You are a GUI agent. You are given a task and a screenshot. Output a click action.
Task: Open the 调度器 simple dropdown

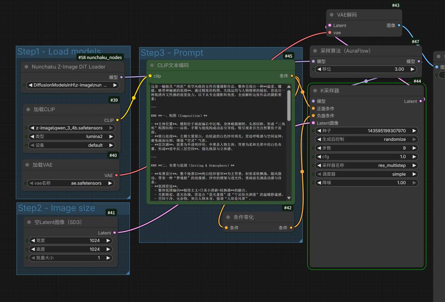pyautogui.click(x=367, y=174)
